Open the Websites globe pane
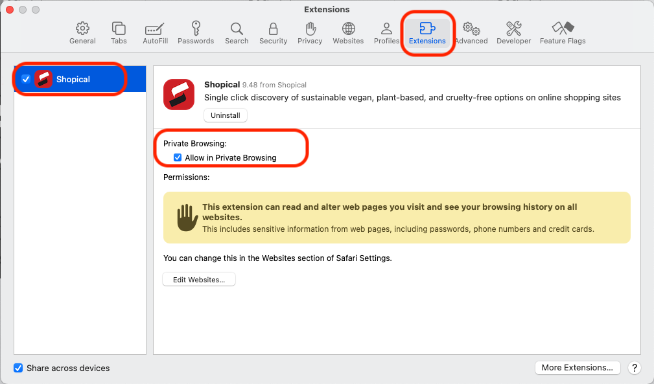The width and height of the screenshot is (654, 384). 348,33
